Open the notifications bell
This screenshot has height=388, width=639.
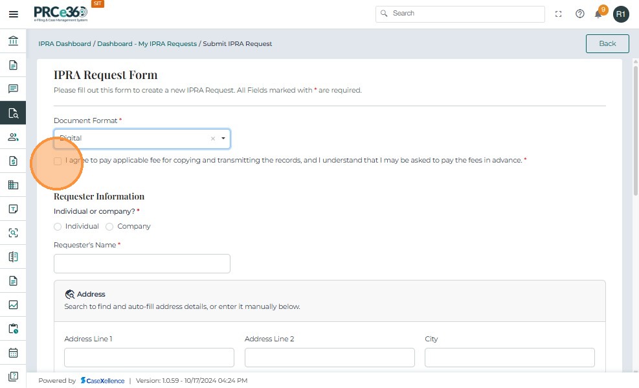(x=599, y=14)
